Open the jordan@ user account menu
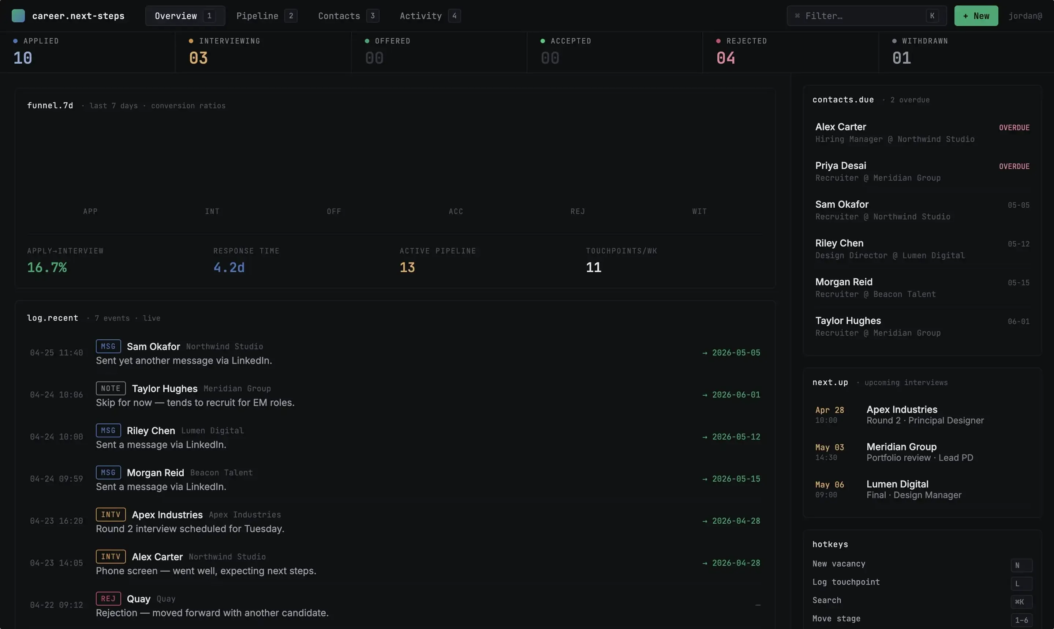Viewport: 1054px width, 629px height. [1025, 16]
